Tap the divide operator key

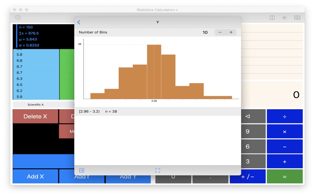point(285,116)
